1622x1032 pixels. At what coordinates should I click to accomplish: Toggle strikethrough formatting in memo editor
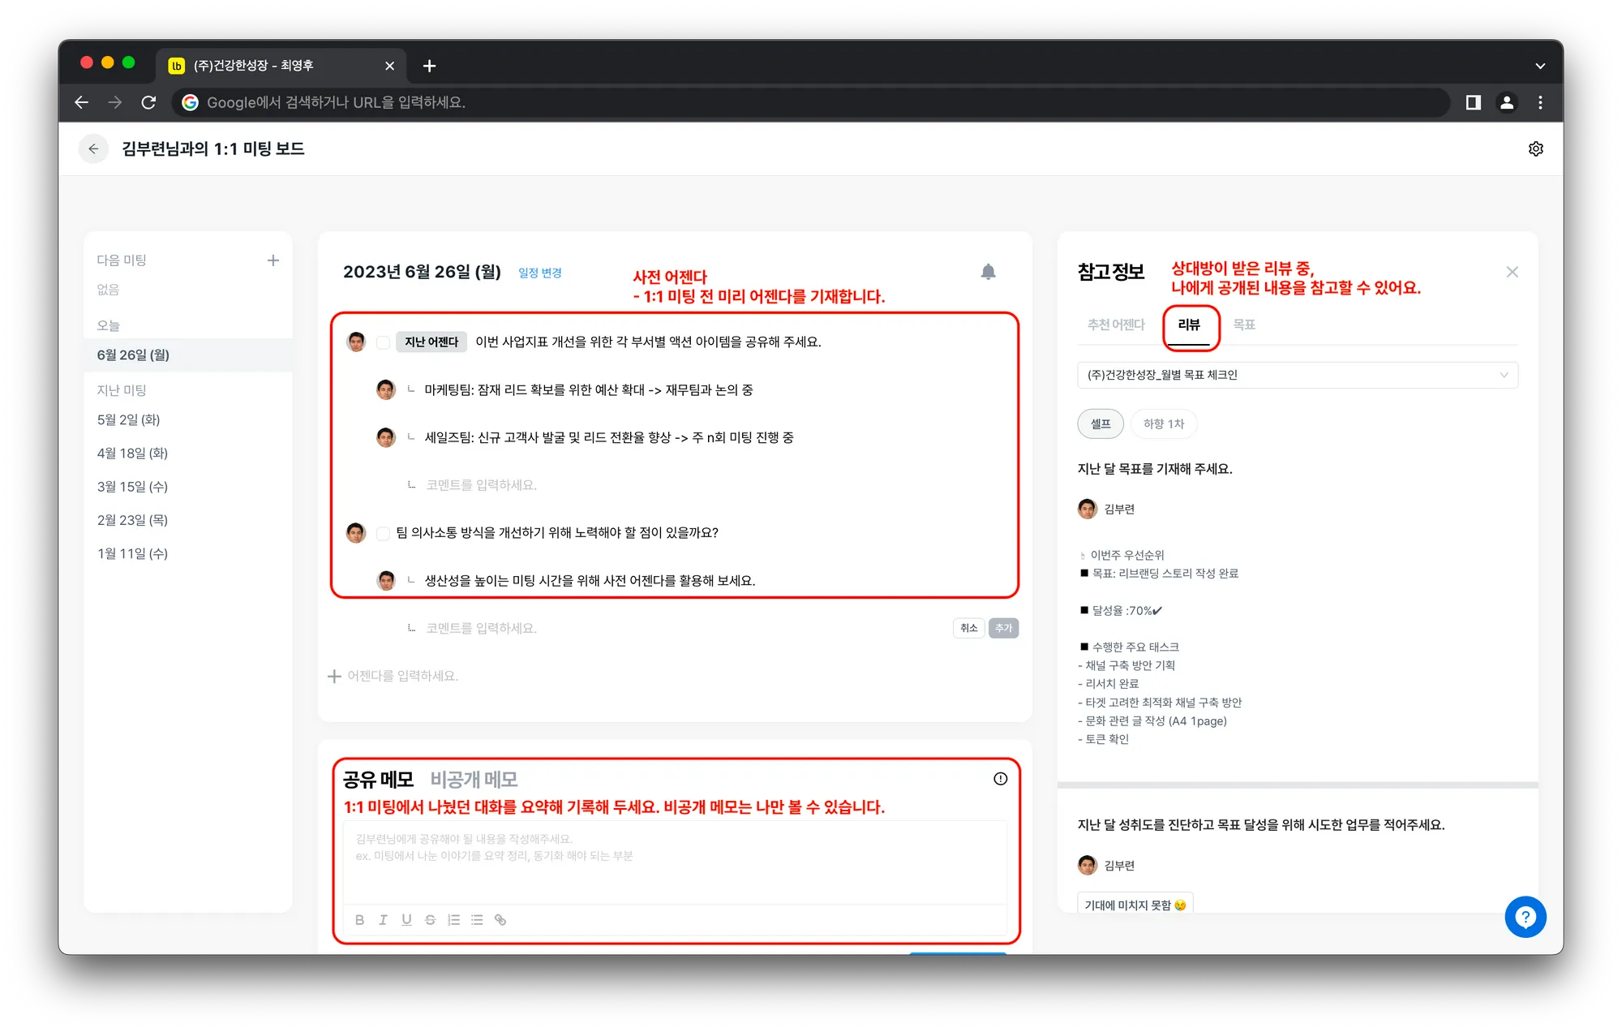[x=430, y=920]
